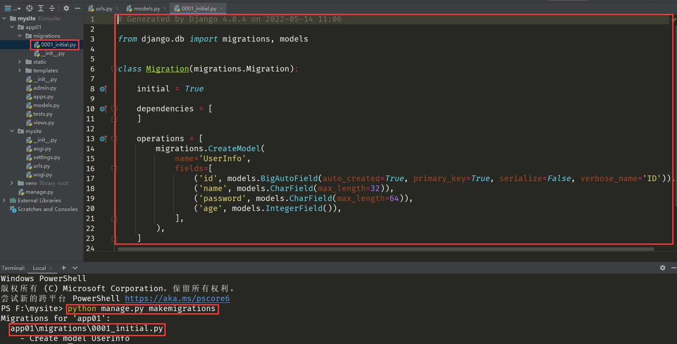Open terminal settings gear icon
This screenshot has width=677, height=344.
click(662, 268)
